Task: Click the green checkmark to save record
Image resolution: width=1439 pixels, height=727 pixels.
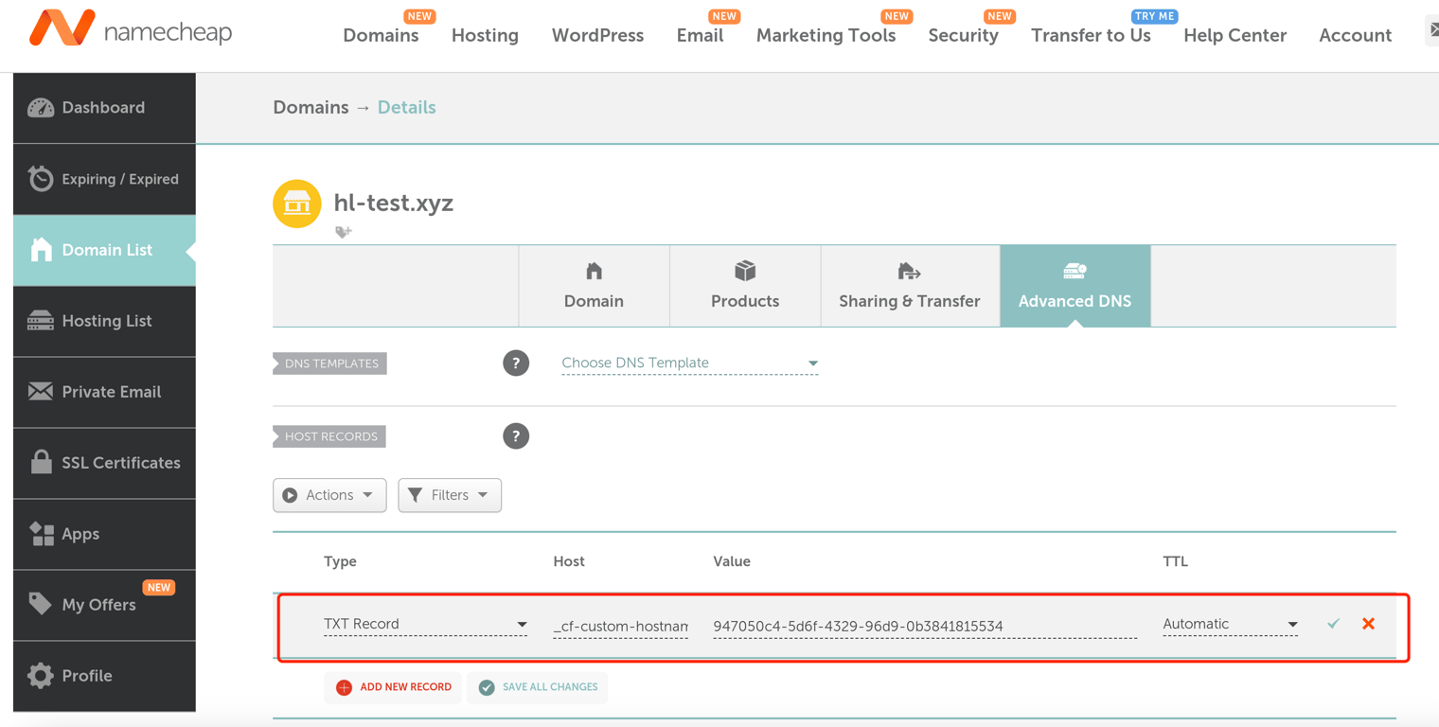Action: coord(1333,624)
